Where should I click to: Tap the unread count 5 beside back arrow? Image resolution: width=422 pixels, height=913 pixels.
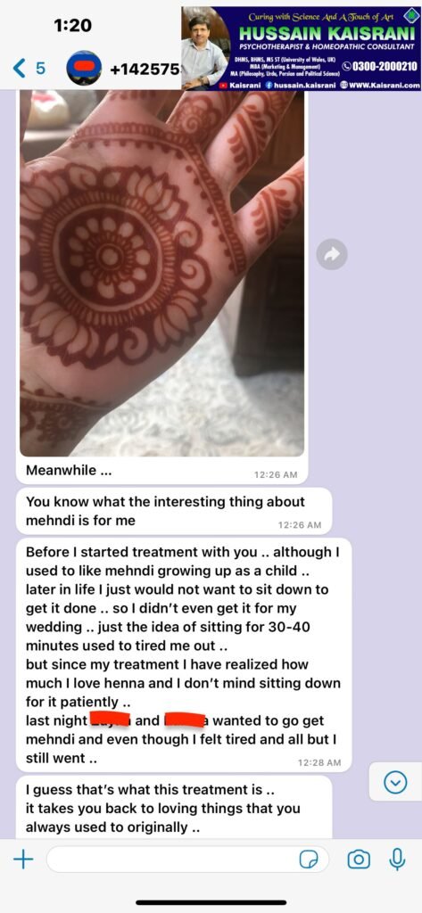point(40,69)
